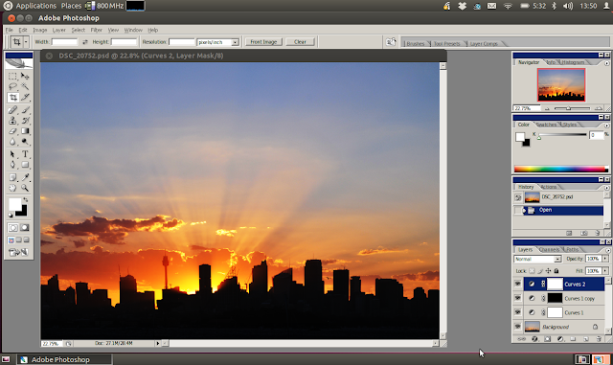Open the pixels/inch resolution units dropdown
The image size is (613, 365).
235,42
